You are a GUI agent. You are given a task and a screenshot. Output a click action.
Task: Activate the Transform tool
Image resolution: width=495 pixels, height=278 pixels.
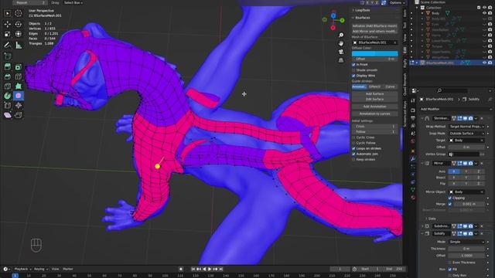19,34
